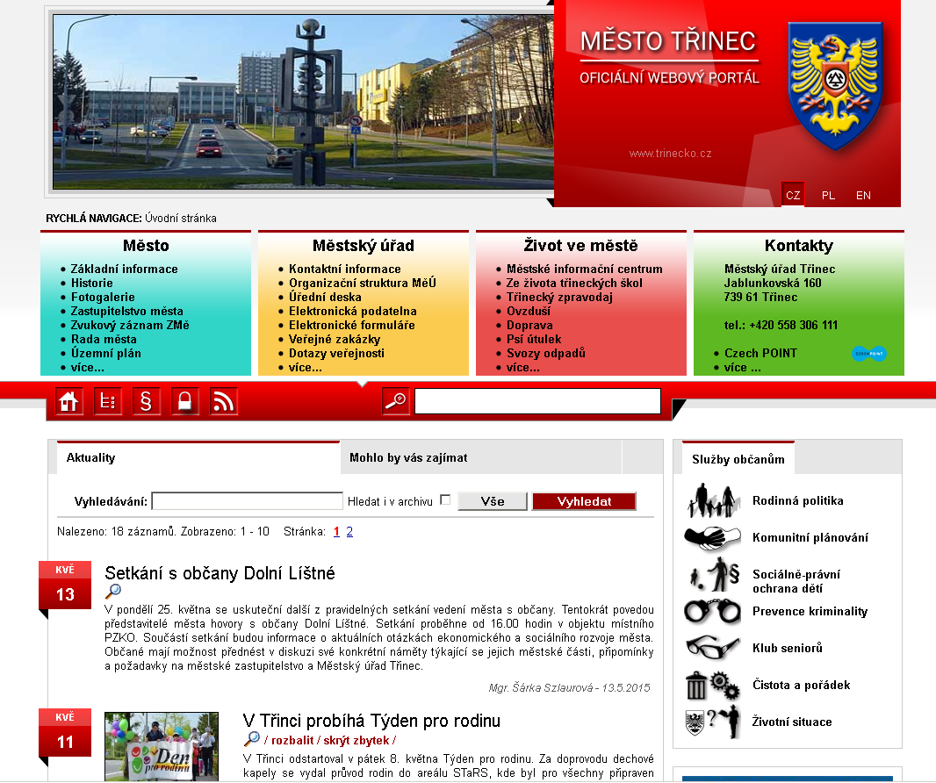Click magnifier icon under Týden pro rodinu
The width and height of the screenshot is (936, 783).
pyautogui.click(x=252, y=739)
